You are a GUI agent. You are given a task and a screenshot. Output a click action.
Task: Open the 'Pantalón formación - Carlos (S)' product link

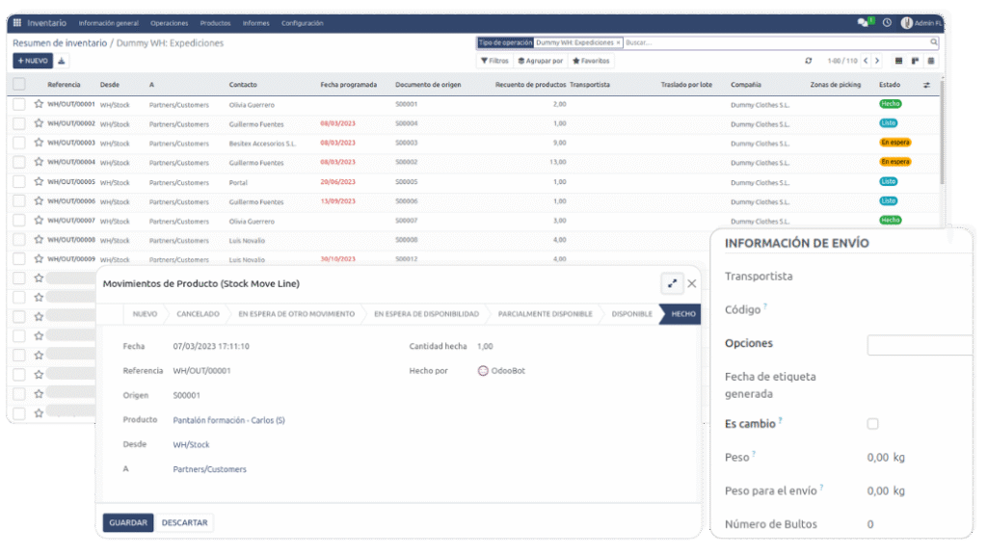point(228,420)
